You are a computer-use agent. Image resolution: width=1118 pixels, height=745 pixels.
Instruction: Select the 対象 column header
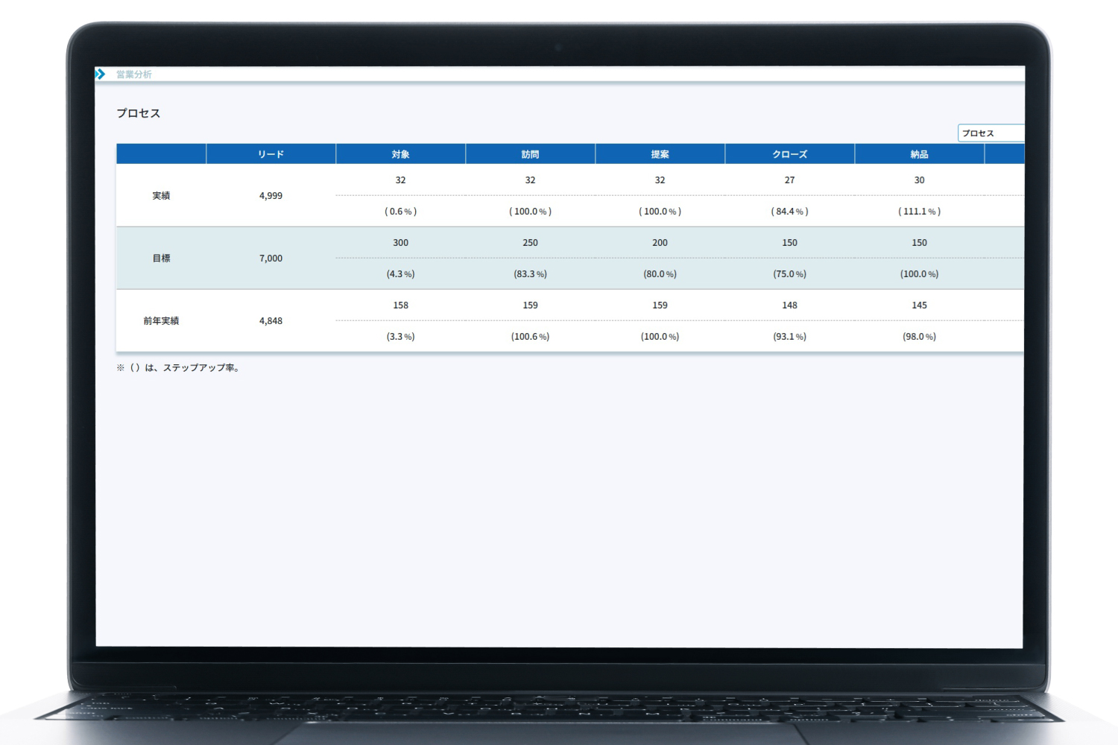[400, 154]
